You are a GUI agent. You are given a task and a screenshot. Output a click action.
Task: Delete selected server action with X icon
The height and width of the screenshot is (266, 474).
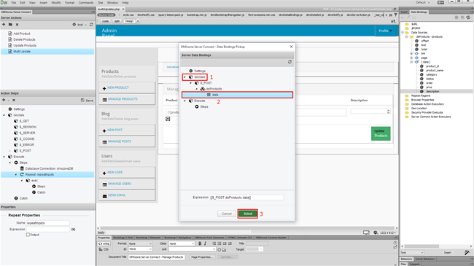tap(17, 25)
